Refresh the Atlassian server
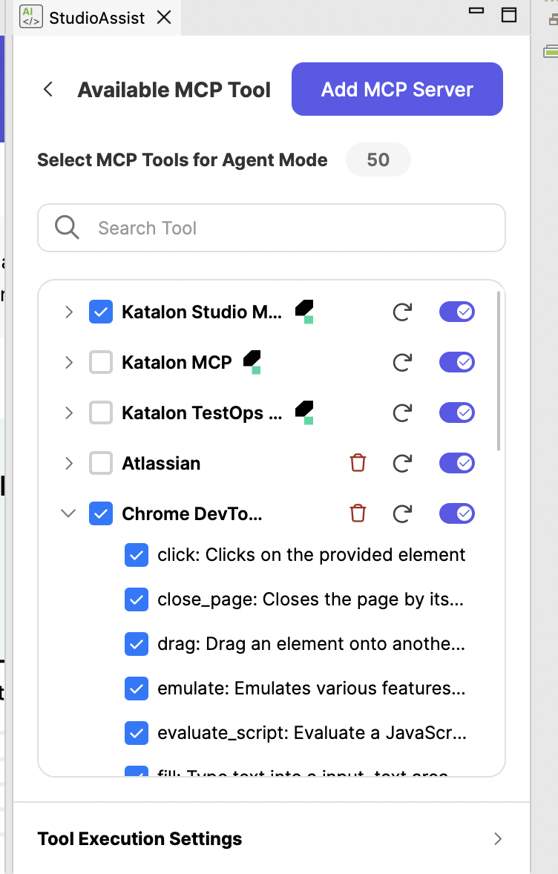558x874 pixels. tap(402, 463)
